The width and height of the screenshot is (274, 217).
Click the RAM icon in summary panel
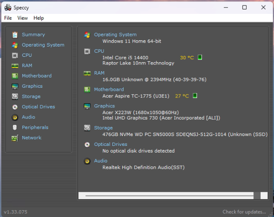click(x=87, y=73)
